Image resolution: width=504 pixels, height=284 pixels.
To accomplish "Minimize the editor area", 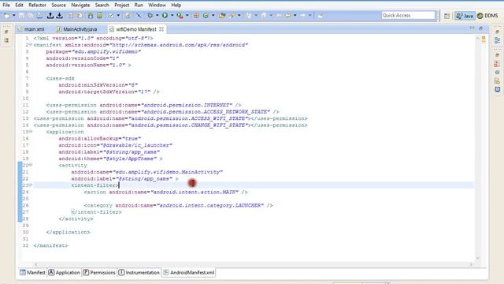I will pos(472,28).
